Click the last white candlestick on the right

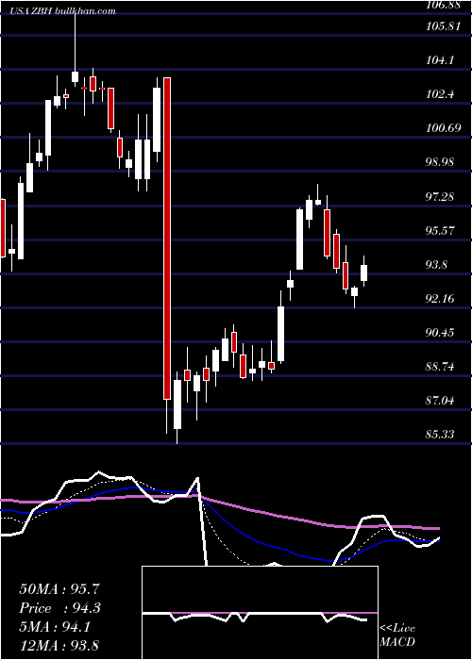[x=363, y=272]
